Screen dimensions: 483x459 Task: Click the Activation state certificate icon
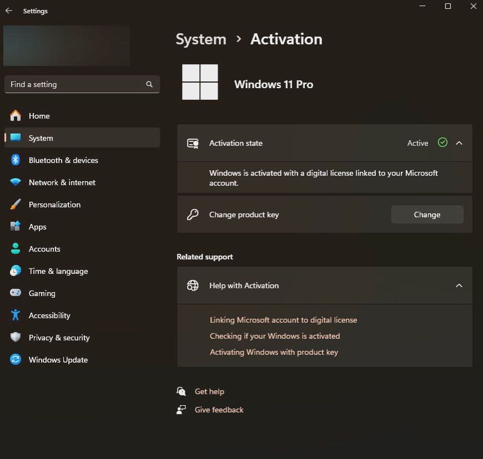click(193, 144)
